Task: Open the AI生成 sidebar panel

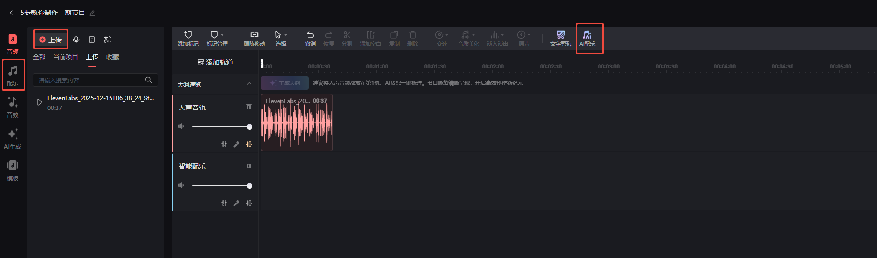Action: pyautogui.click(x=13, y=138)
